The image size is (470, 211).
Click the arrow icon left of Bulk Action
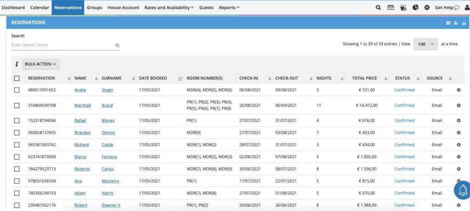pyautogui.click(x=17, y=64)
